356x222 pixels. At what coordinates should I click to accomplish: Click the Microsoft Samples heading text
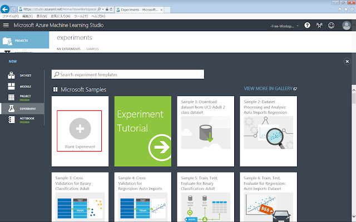coord(83,89)
